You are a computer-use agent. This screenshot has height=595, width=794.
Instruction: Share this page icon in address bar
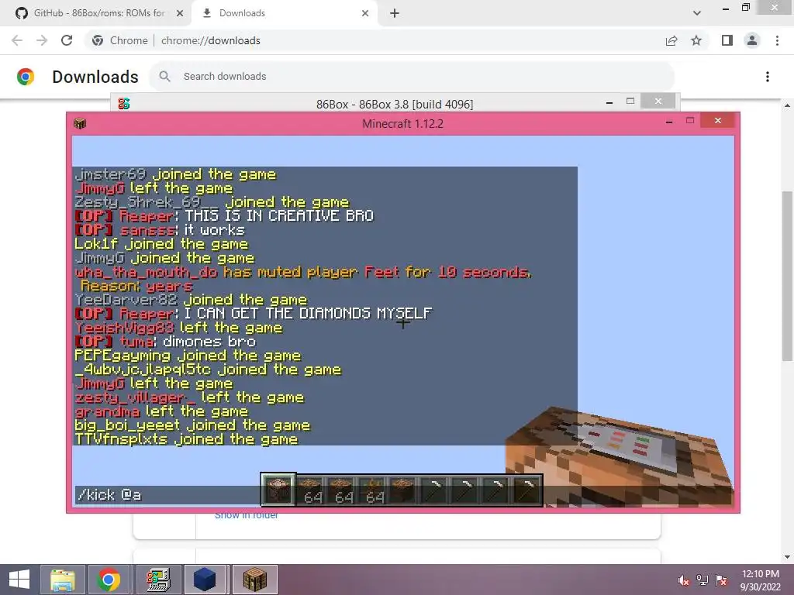(x=671, y=40)
